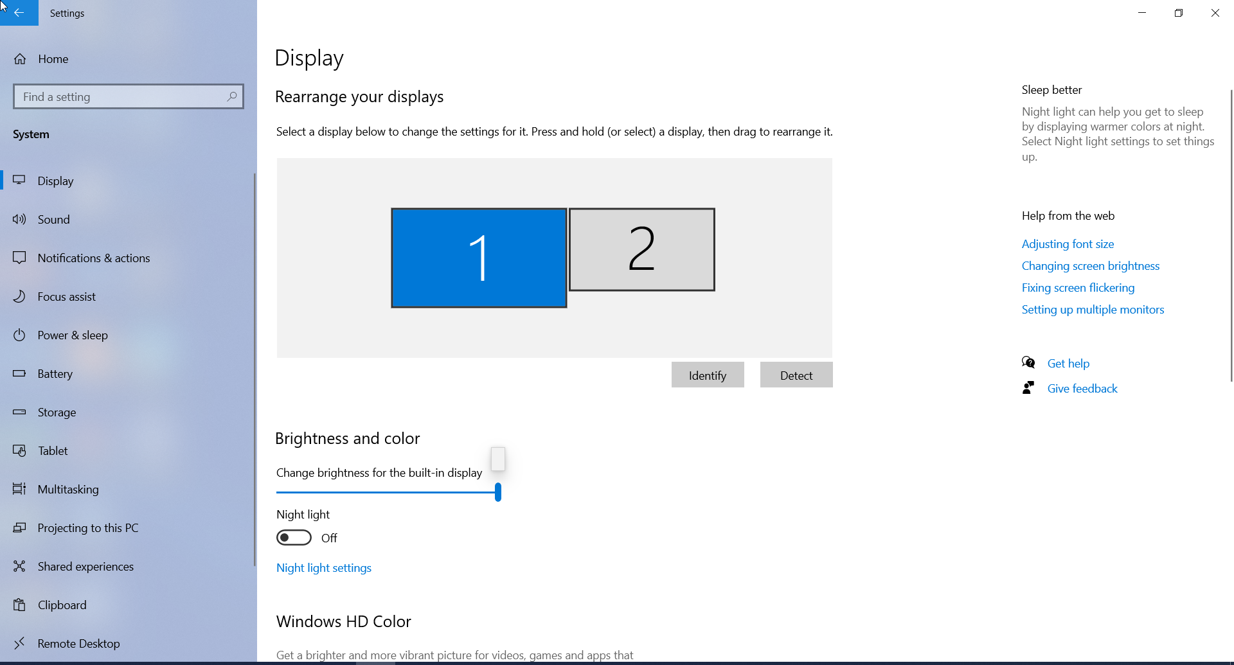Viewport: 1234px width, 665px height.
Task: Open Power & sleep settings
Action: (129, 335)
